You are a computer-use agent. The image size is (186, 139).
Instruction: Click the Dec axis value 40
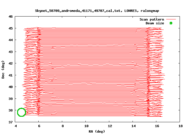click(10, 87)
